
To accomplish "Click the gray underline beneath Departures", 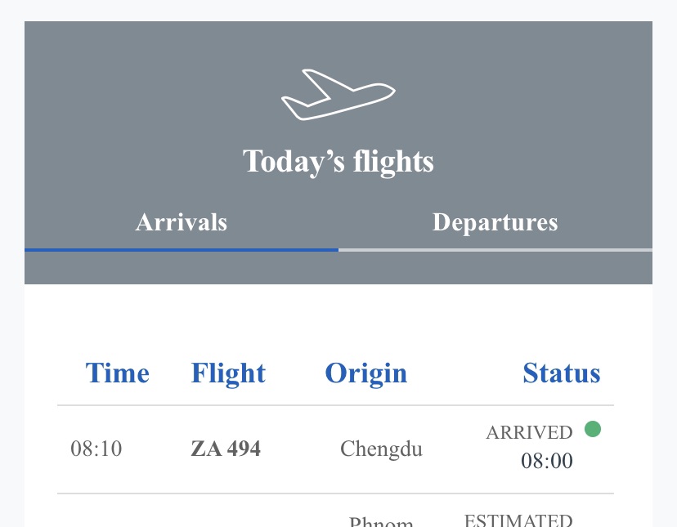I will tap(495, 250).
